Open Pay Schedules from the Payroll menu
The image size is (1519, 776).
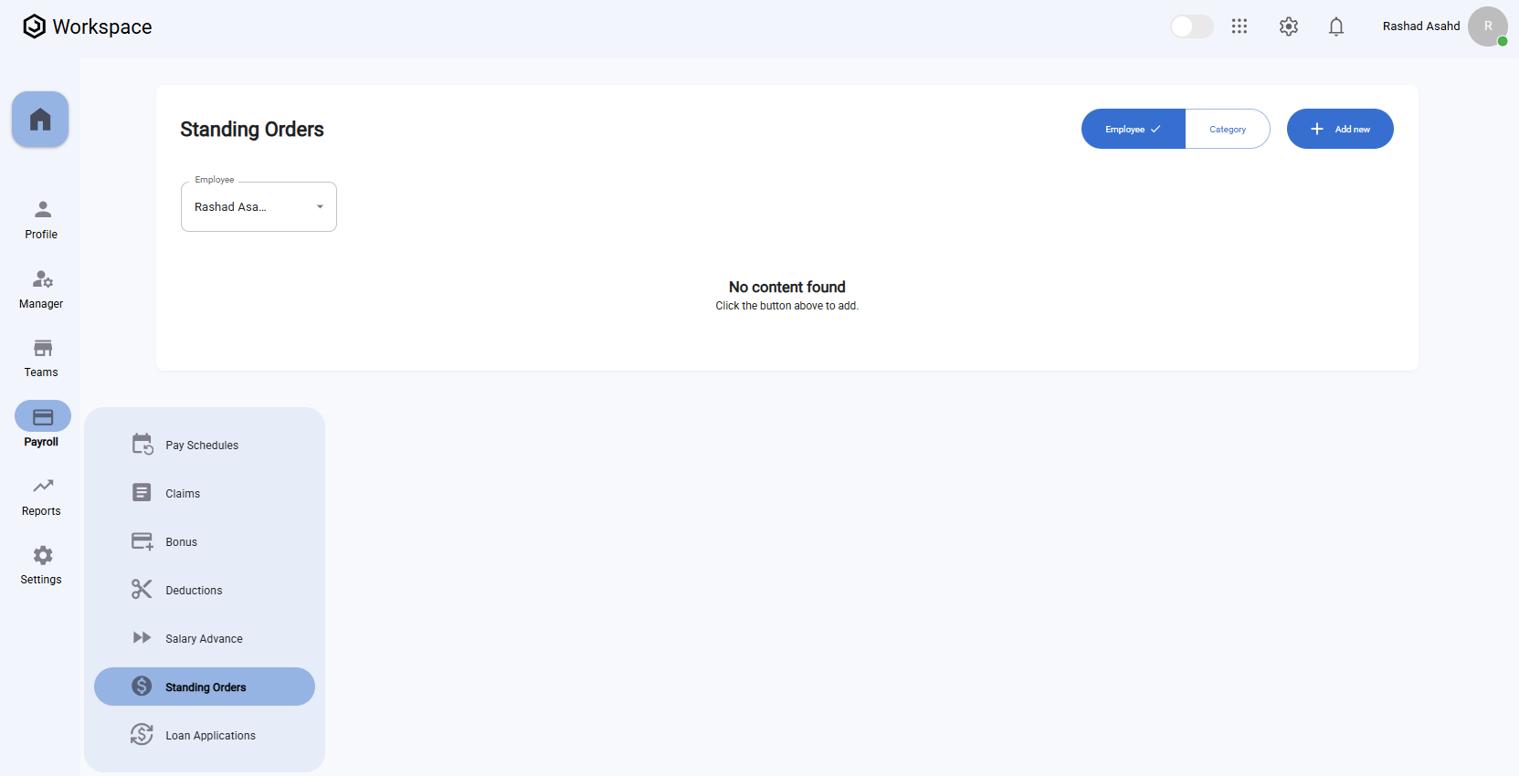coord(202,446)
